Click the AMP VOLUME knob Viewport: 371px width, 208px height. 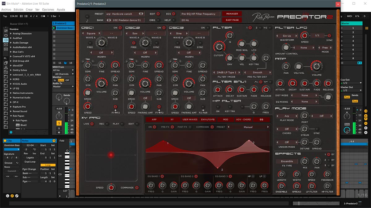316,66
